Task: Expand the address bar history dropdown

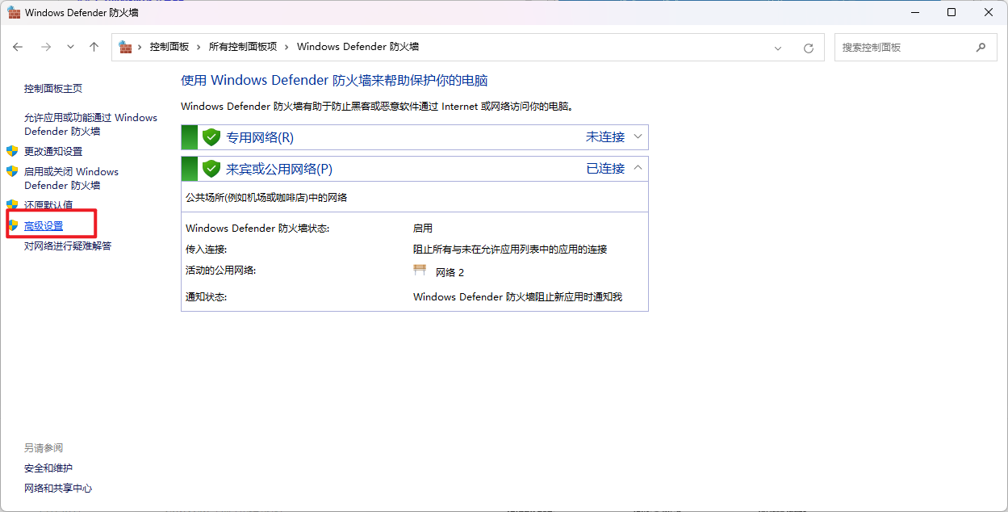Action: pos(778,48)
